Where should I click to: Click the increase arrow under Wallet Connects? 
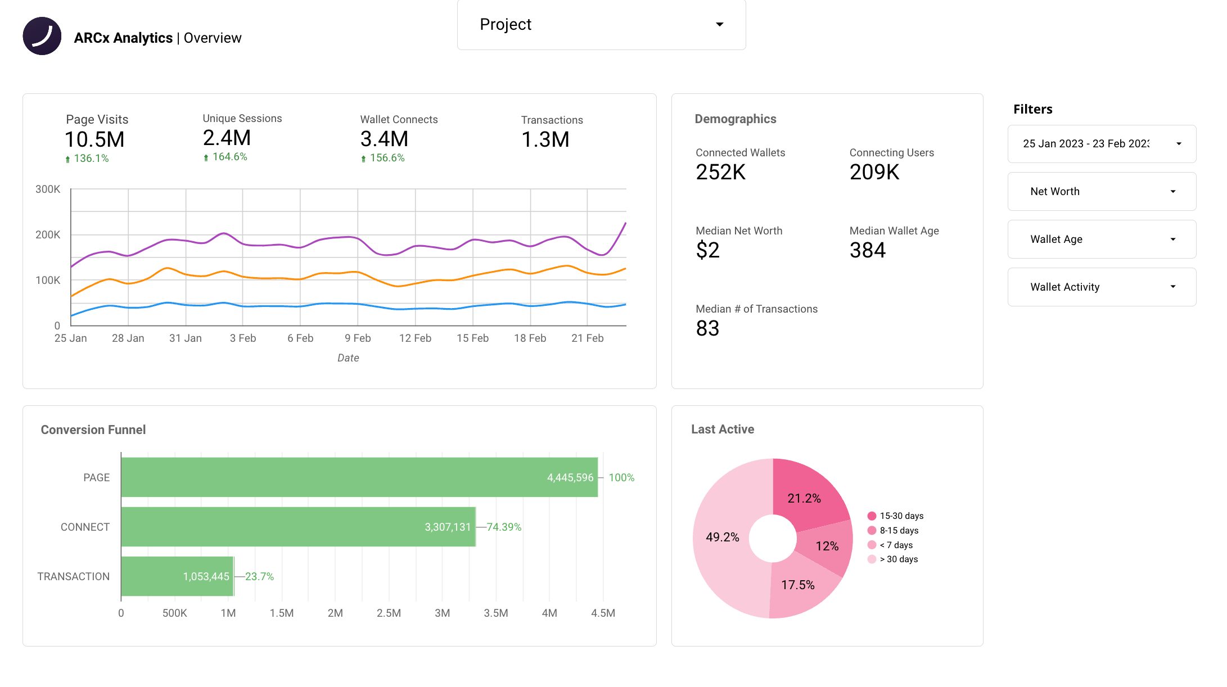pos(363,158)
